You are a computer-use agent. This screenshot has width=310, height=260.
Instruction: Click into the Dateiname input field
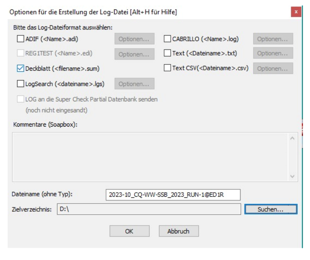(x=173, y=195)
